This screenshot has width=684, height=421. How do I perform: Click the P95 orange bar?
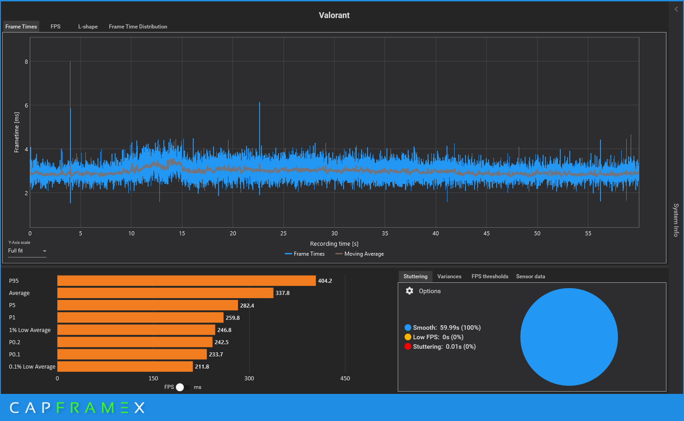pos(186,281)
